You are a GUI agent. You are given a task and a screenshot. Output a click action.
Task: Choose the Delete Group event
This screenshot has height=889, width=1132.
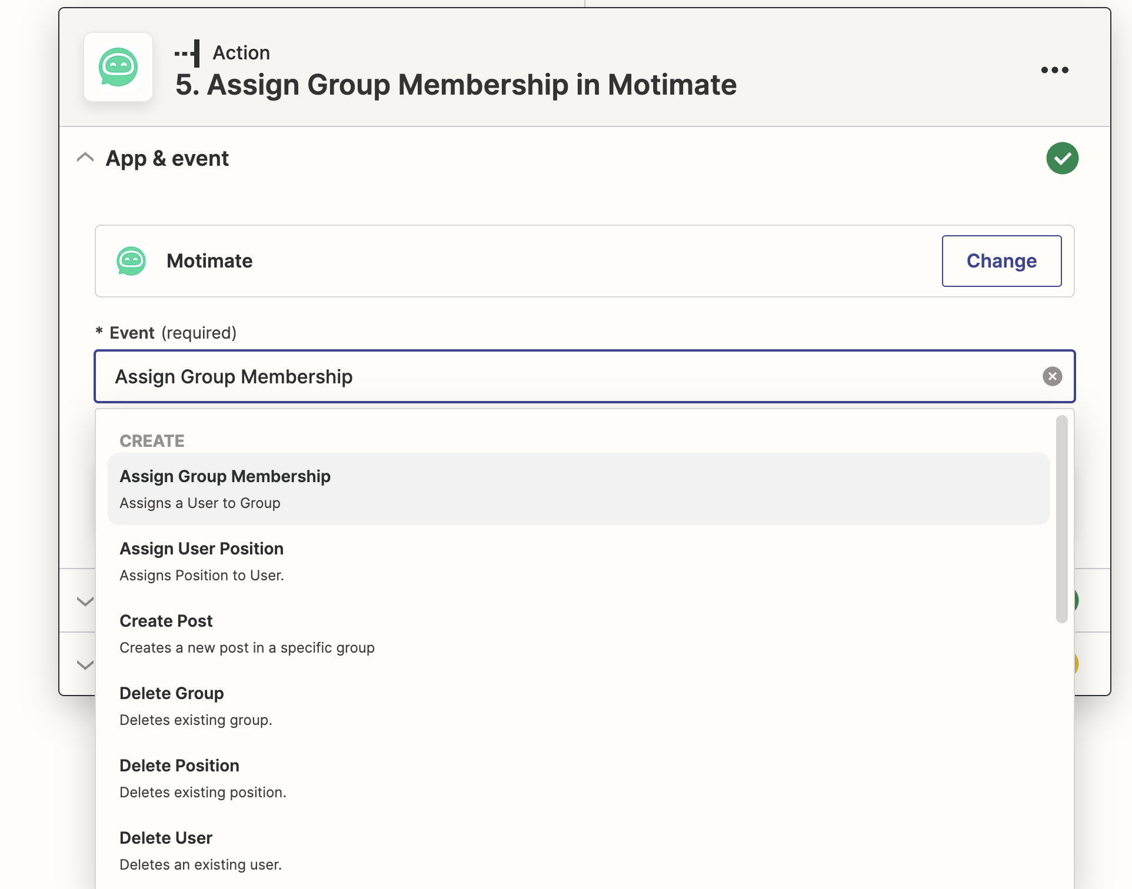pos(578,706)
